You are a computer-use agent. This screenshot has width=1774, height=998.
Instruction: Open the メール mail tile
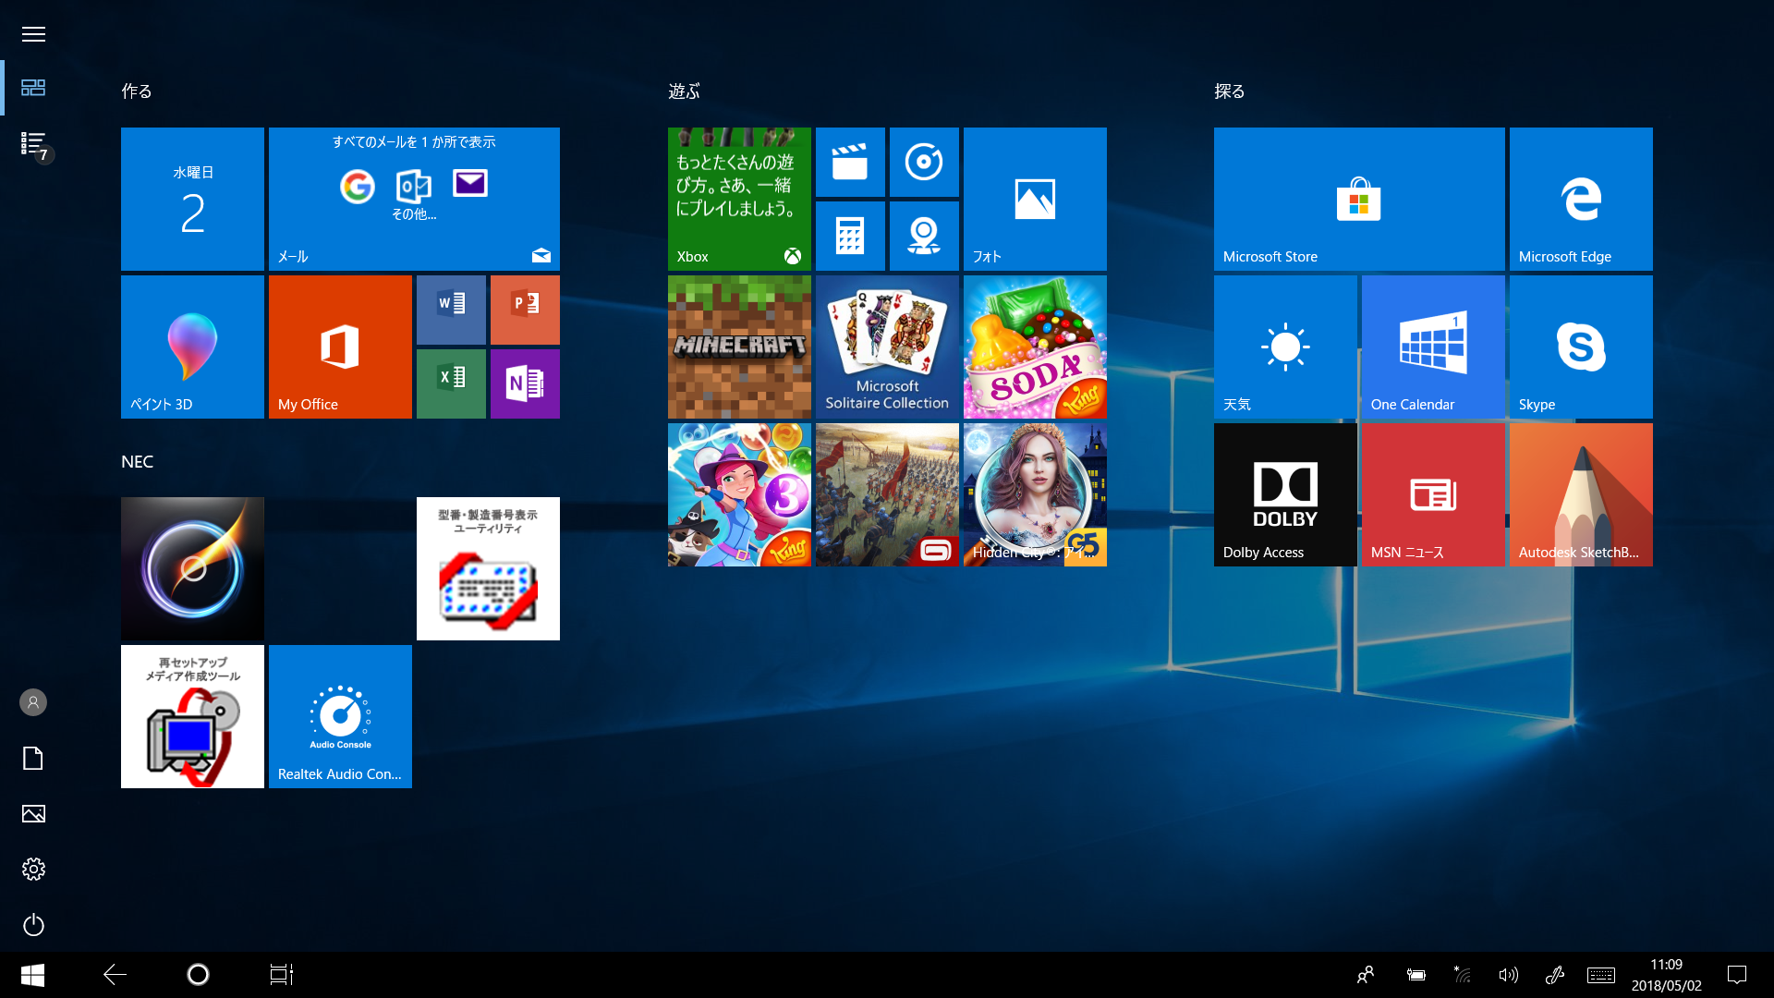click(x=414, y=199)
